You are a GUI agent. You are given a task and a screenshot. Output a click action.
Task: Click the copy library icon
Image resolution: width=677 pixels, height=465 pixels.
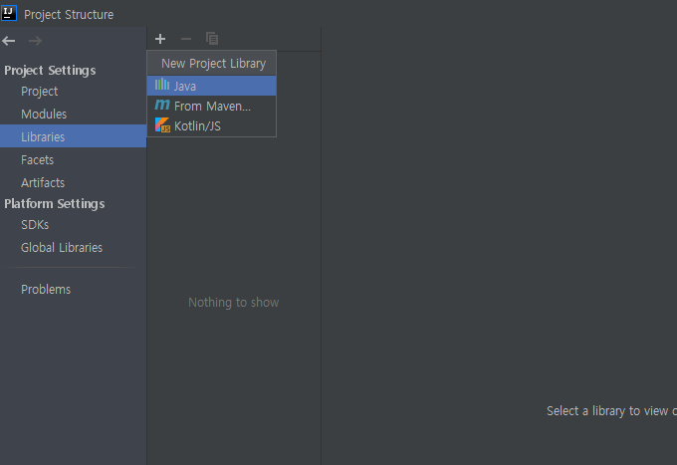click(212, 39)
